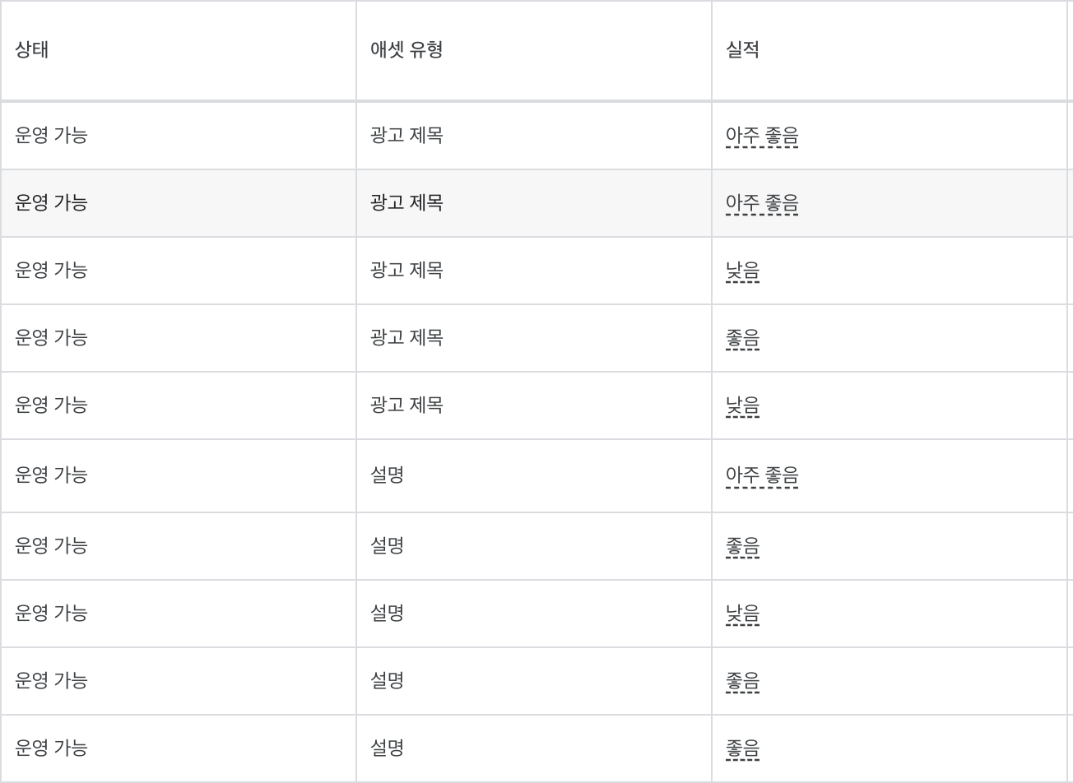This screenshot has width=1073, height=783.
Task: Click the first 설명 asset type cell
Action: click(x=387, y=475)
